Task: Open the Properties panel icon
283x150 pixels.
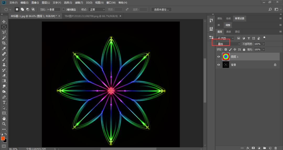Action: (211, 37)
